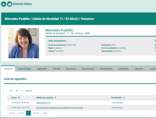Click País de nacimiento Colombia value

point(122,48)
